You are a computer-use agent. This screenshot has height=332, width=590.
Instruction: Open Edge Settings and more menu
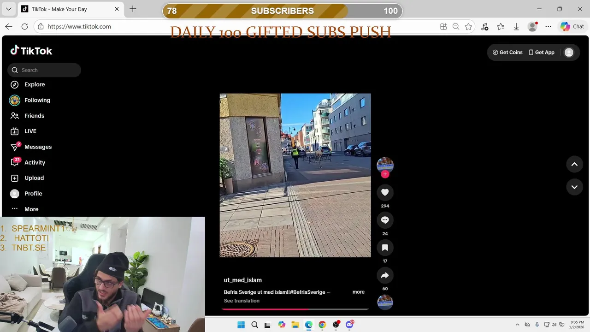[548, 27]
